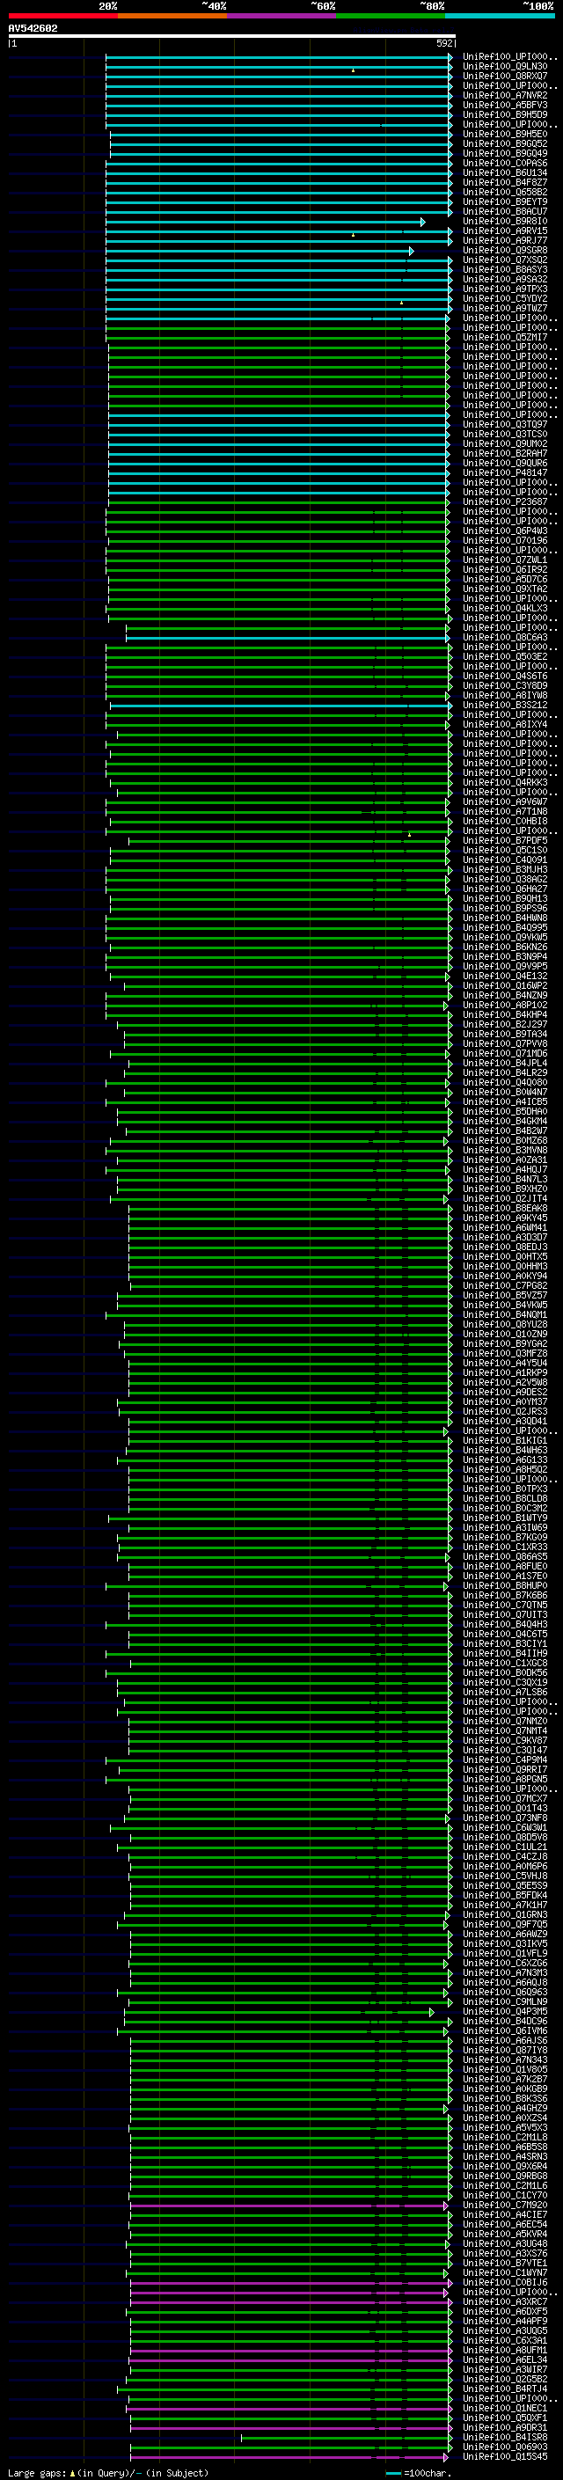Select the UniRef100_B8ACU7 label
The image size is (563, 2480).
505,212
